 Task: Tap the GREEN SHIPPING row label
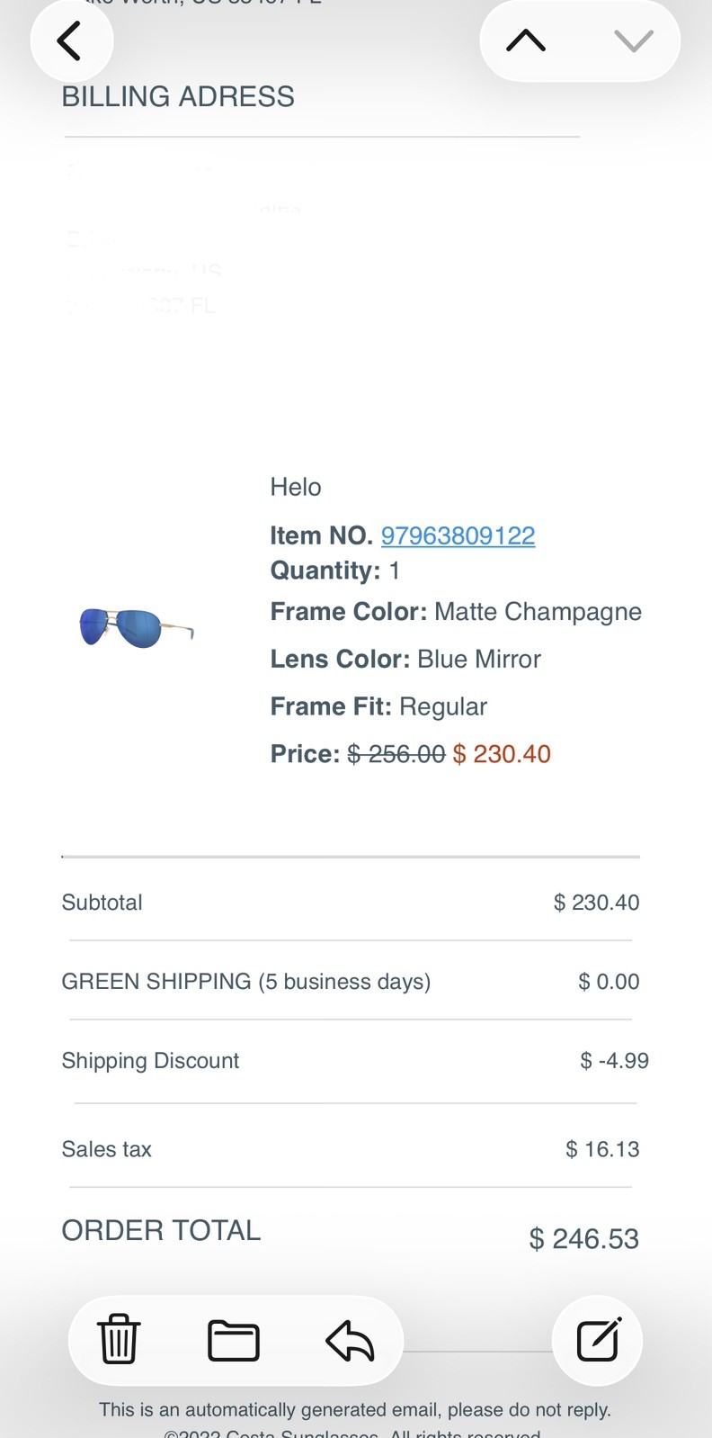pos(245,982)
